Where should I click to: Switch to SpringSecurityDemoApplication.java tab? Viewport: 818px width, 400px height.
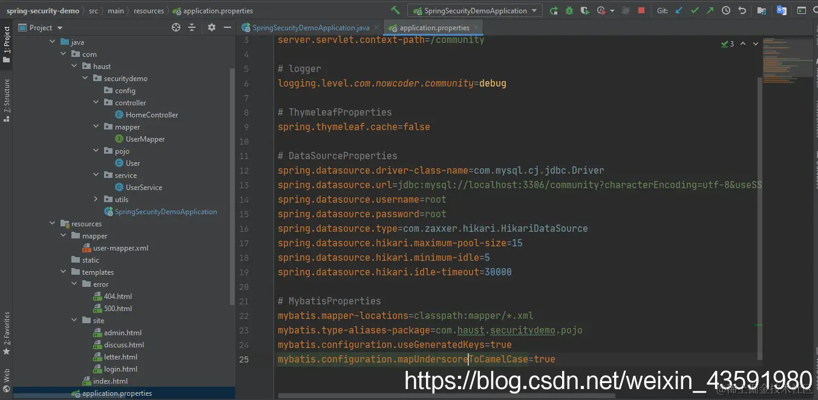[310, 28]
